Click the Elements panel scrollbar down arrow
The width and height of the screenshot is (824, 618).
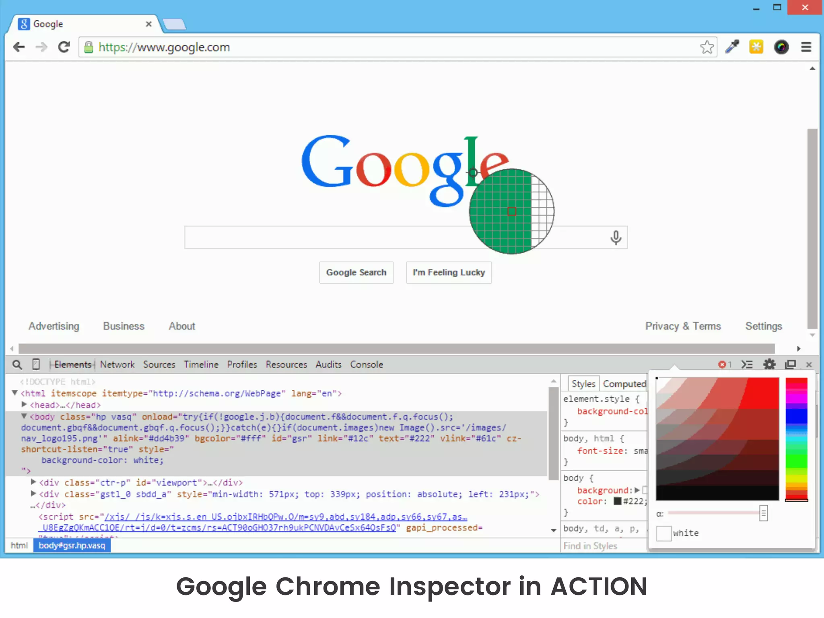coord(554,530)
